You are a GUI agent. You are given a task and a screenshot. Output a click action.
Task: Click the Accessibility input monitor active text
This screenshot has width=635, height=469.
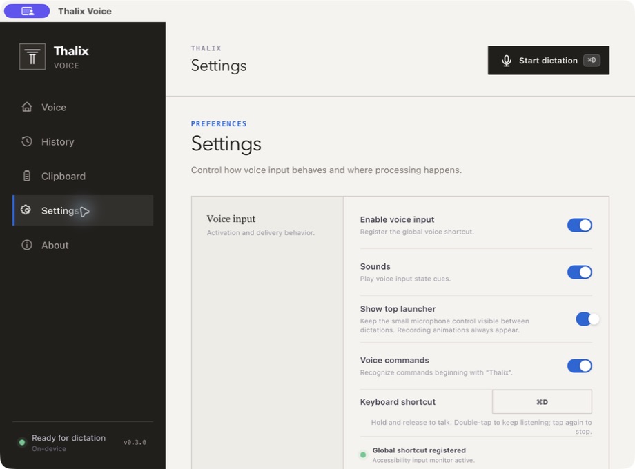(x=424, y=460)
